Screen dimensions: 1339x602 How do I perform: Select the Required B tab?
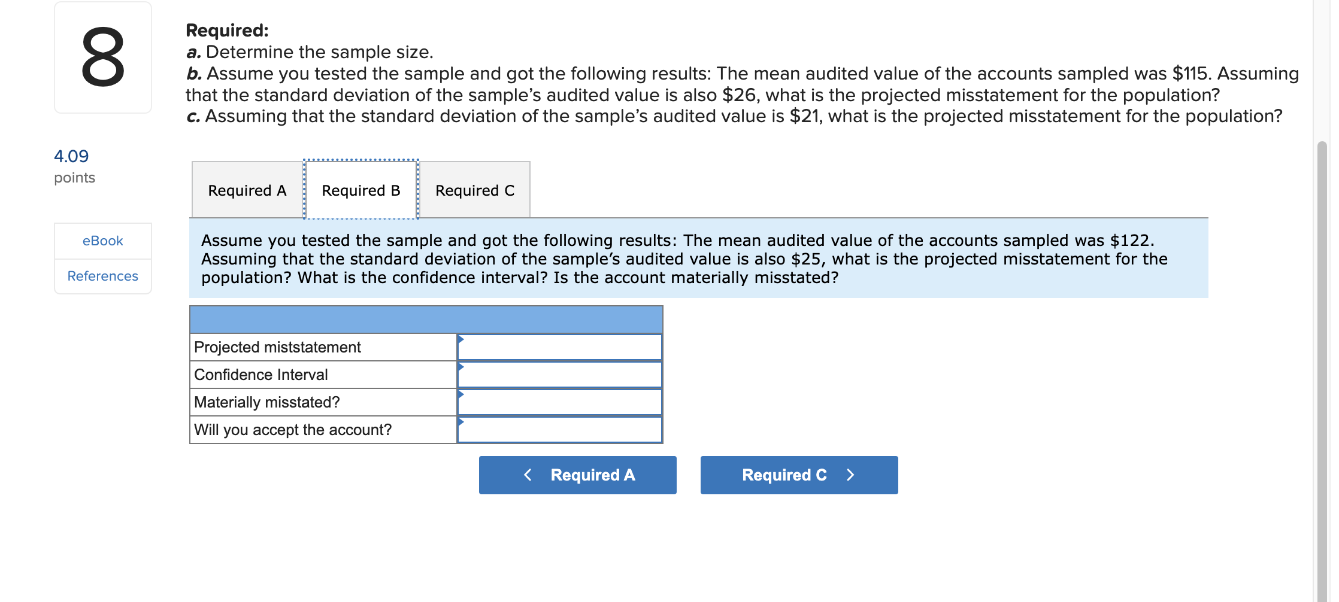pos(360,190)
